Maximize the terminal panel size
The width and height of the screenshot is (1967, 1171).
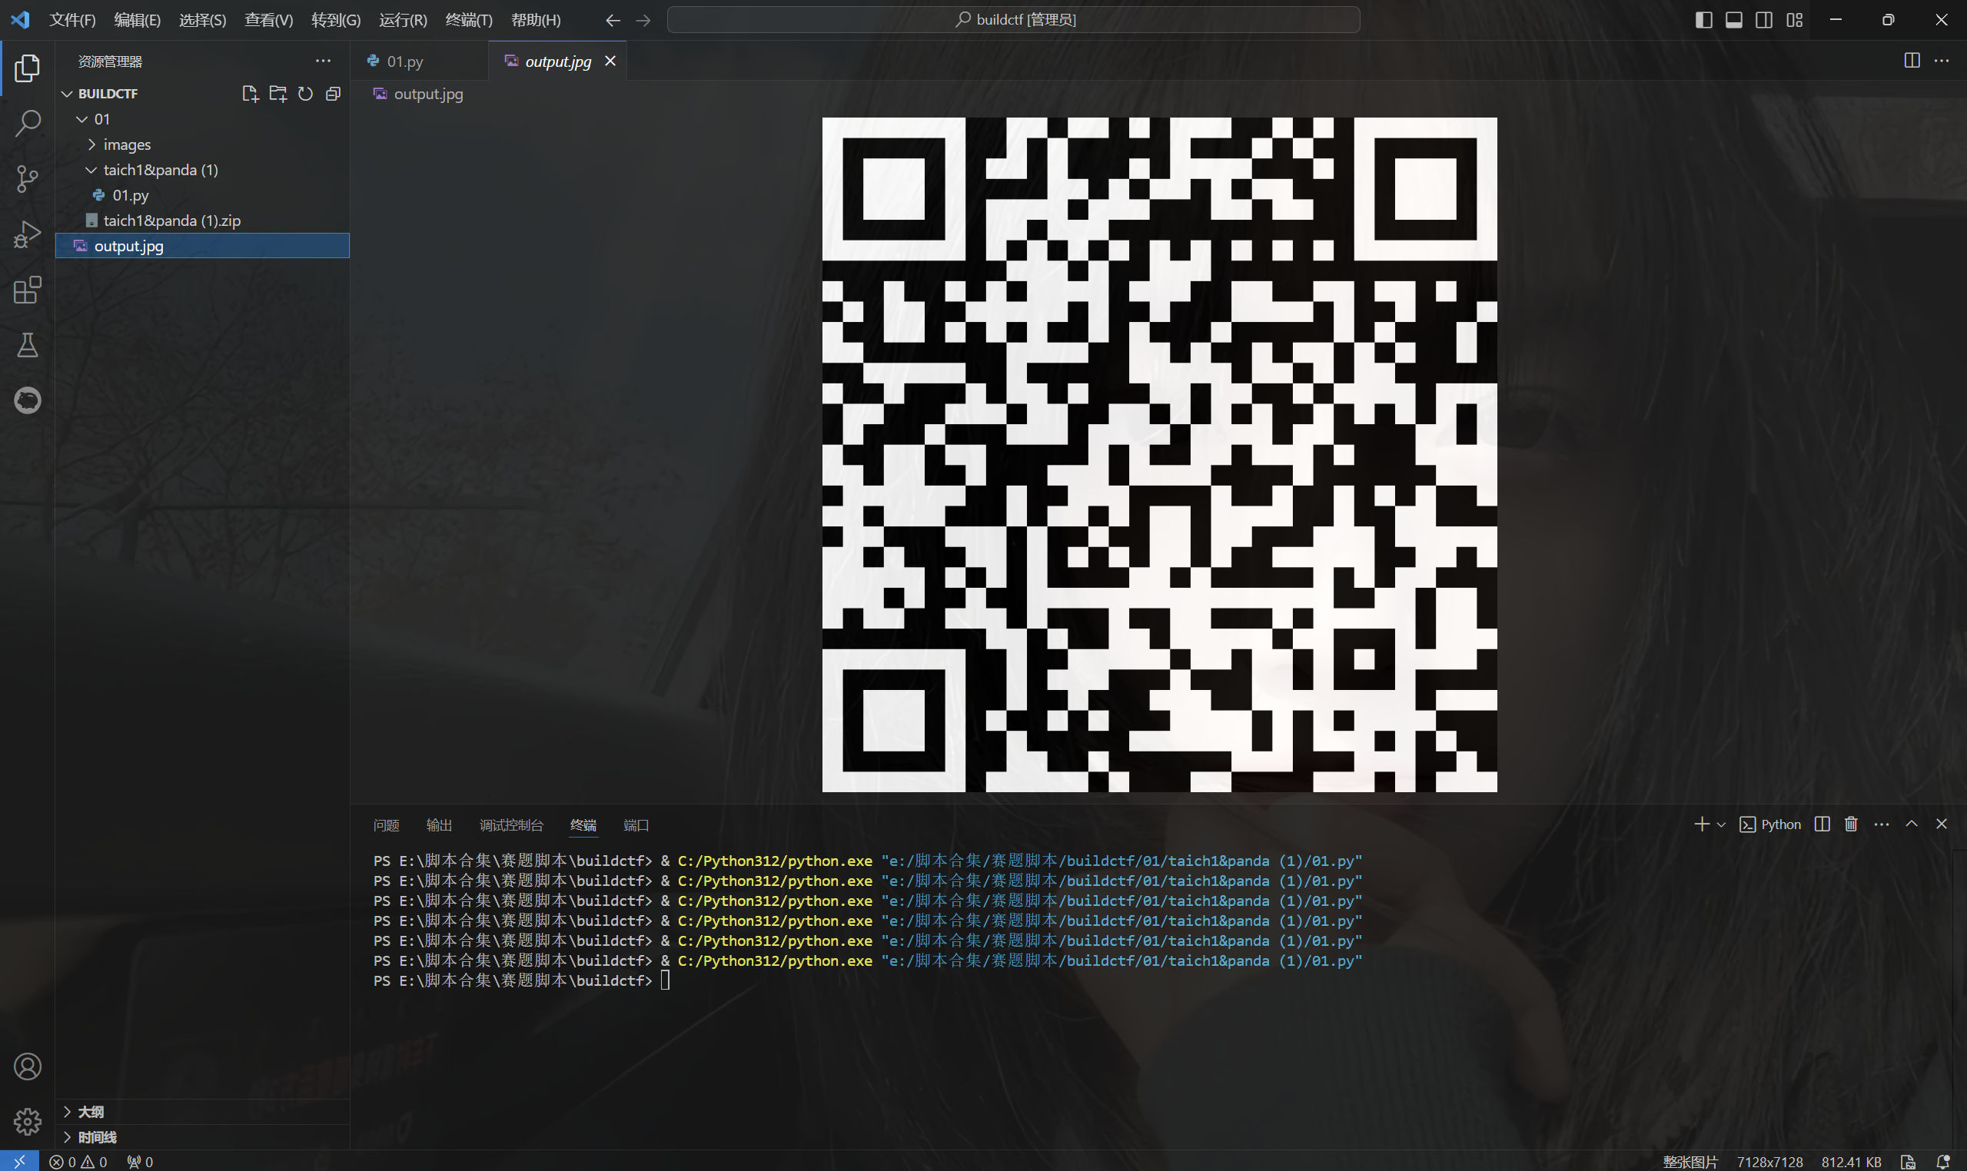pyautogui.click(x=1912, y=824)
